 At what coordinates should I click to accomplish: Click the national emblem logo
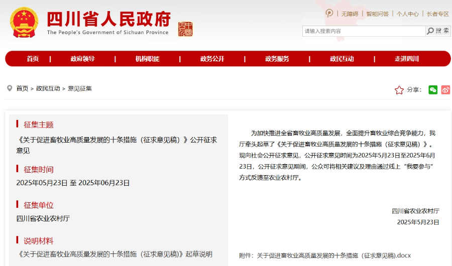click(x=24, y=23)
